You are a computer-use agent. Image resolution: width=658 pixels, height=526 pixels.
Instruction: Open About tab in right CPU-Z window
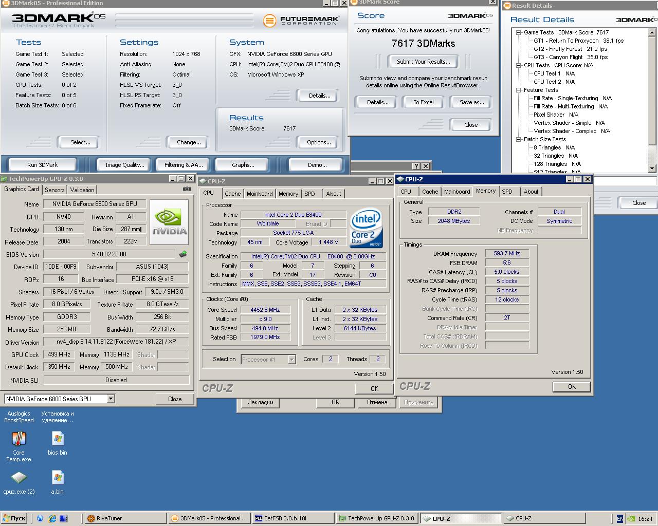point(531,192)
